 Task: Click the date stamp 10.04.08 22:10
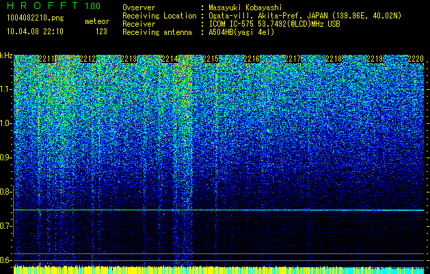click(36, 32)
